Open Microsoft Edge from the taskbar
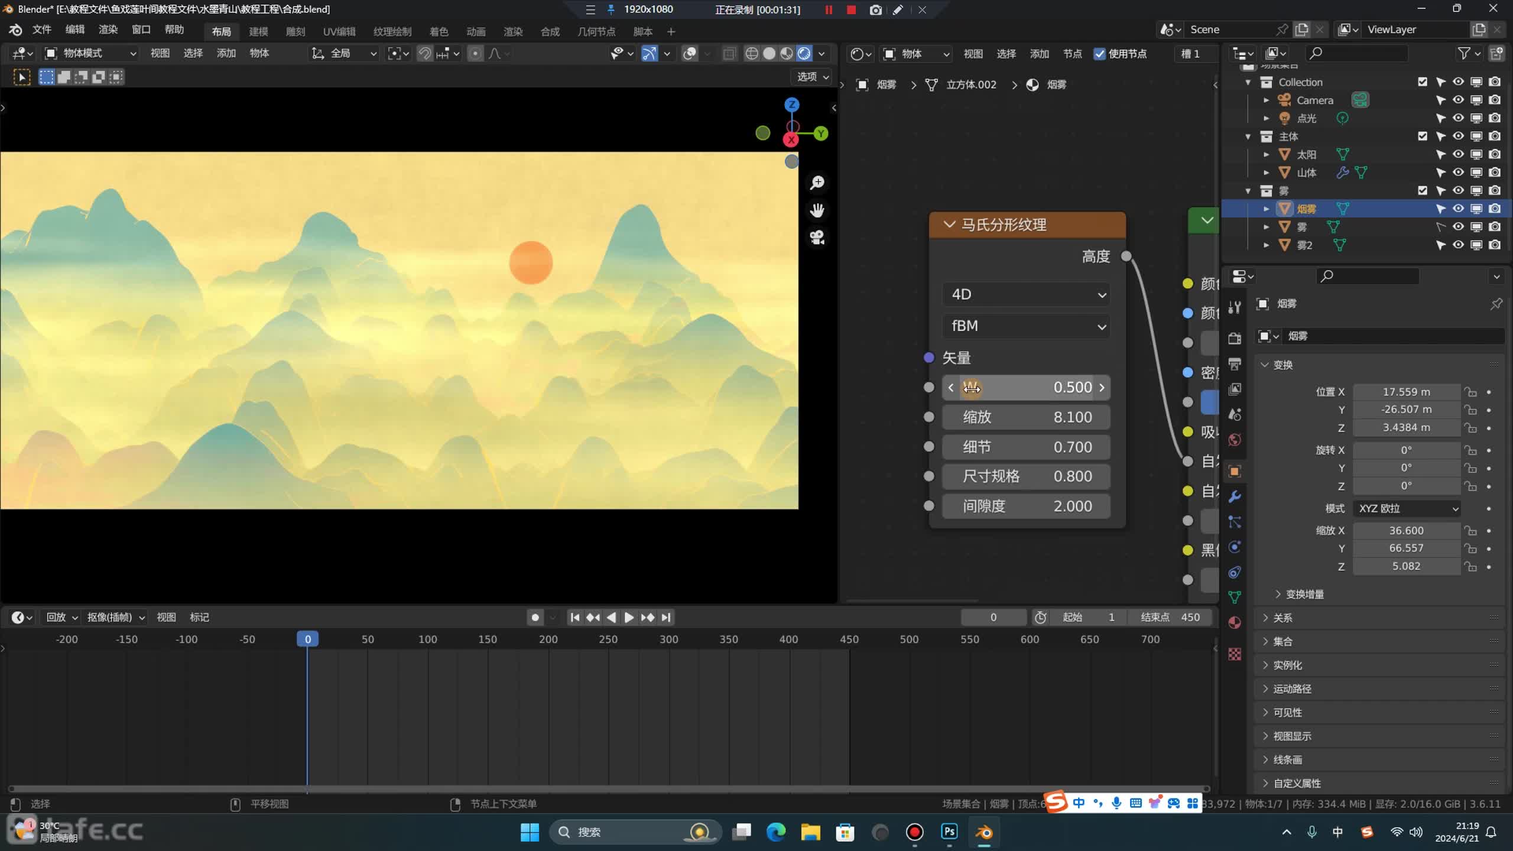 coord(776,831)
